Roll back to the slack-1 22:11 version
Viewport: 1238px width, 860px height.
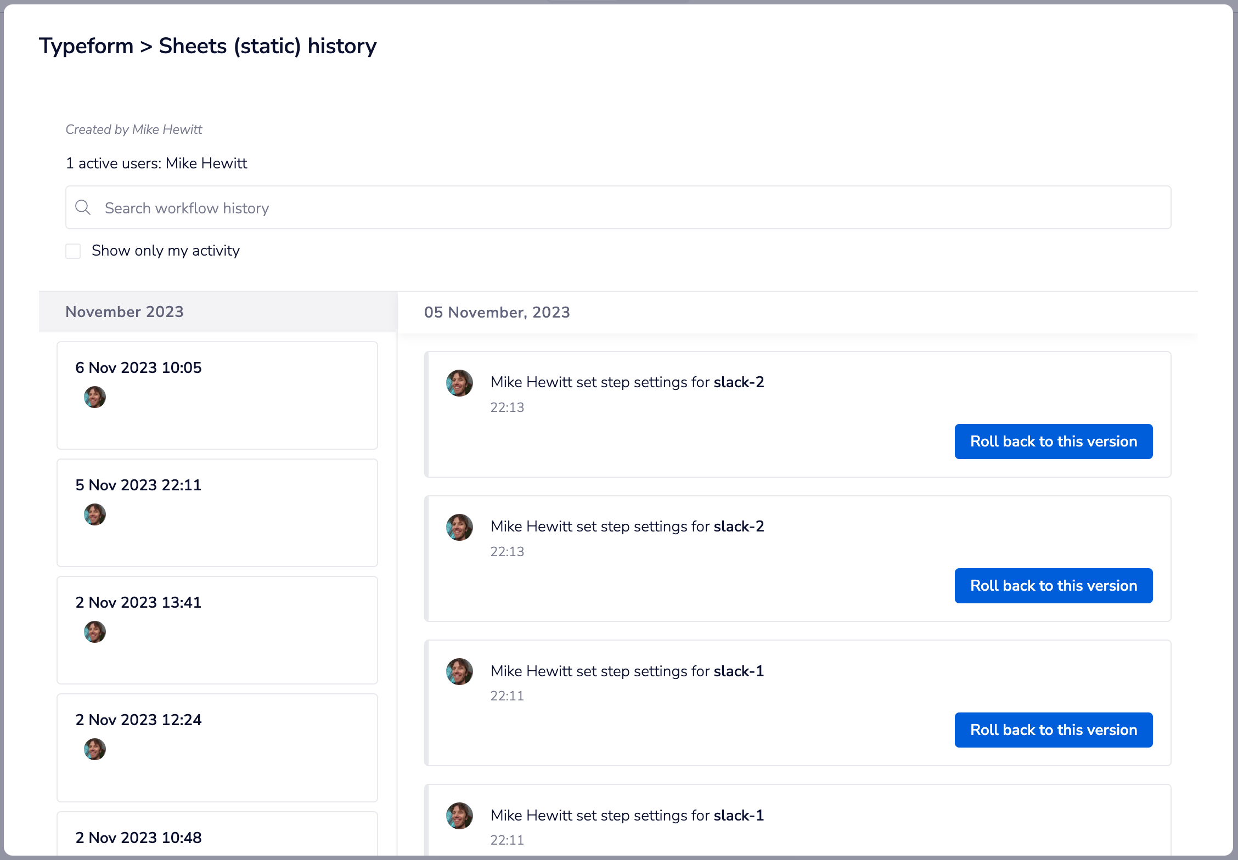point(1053,730)
